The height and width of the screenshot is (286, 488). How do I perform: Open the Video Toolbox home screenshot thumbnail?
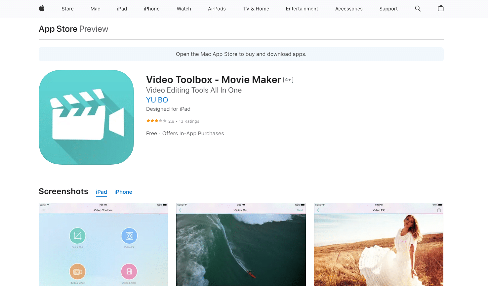[103, 245]
